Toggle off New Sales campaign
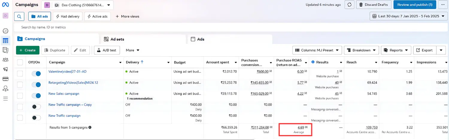 36,96
